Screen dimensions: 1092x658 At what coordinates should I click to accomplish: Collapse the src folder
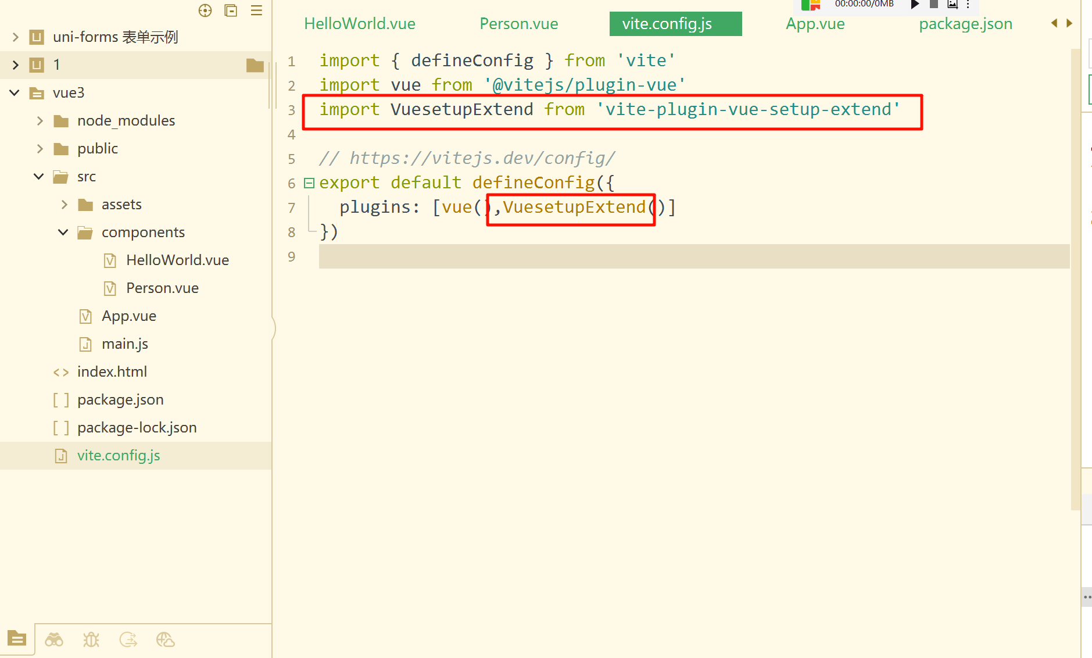(39, 177)
